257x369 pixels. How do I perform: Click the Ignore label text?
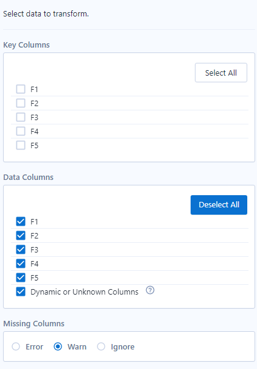pos(122,347)
